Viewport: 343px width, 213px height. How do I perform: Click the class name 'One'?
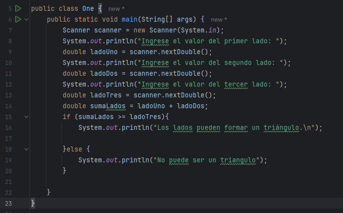pyautogui.click(x=88, y=8)
